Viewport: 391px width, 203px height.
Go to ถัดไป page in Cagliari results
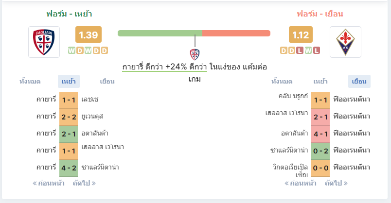point(84,183)
